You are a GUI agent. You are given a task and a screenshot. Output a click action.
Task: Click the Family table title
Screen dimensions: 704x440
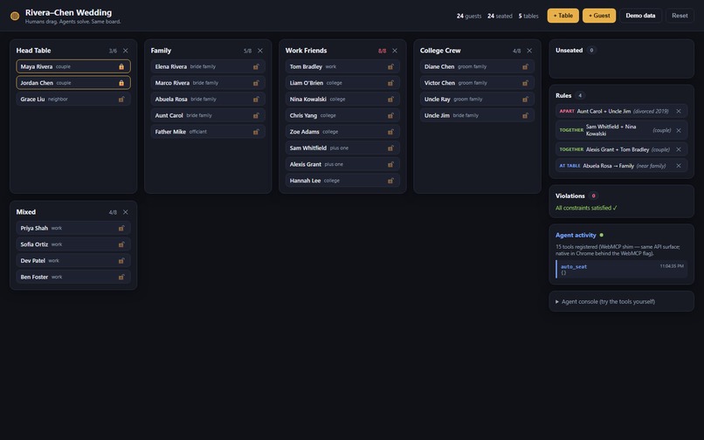pos(161,51)
